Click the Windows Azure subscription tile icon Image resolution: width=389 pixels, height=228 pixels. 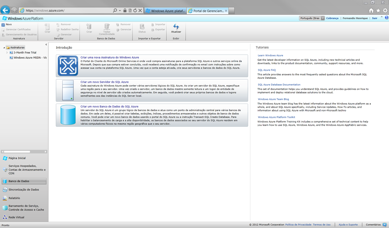pos(68,65)
